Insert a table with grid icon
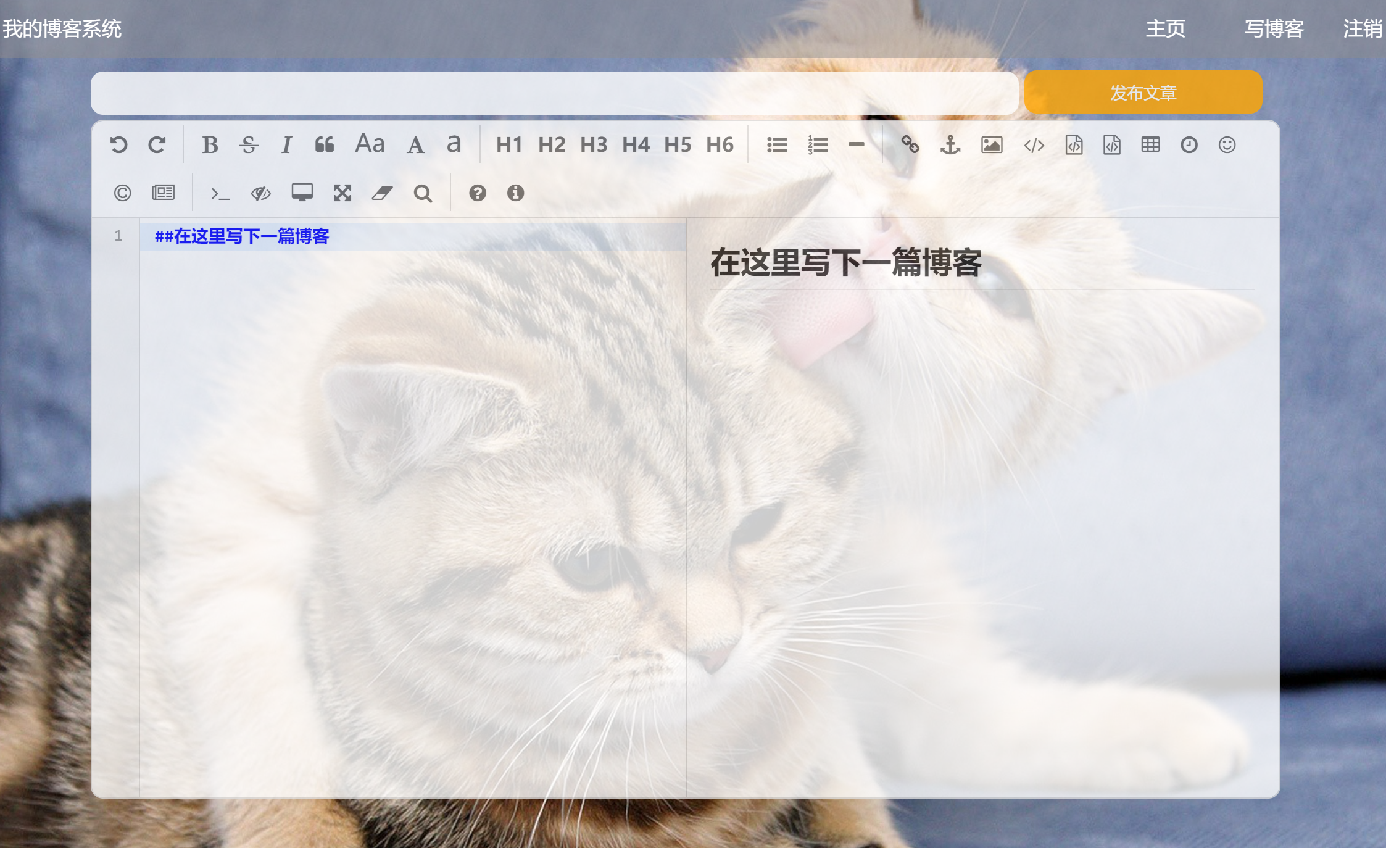The height and width of the screenshot is (848, 1386). click(x=1150, y=145)
